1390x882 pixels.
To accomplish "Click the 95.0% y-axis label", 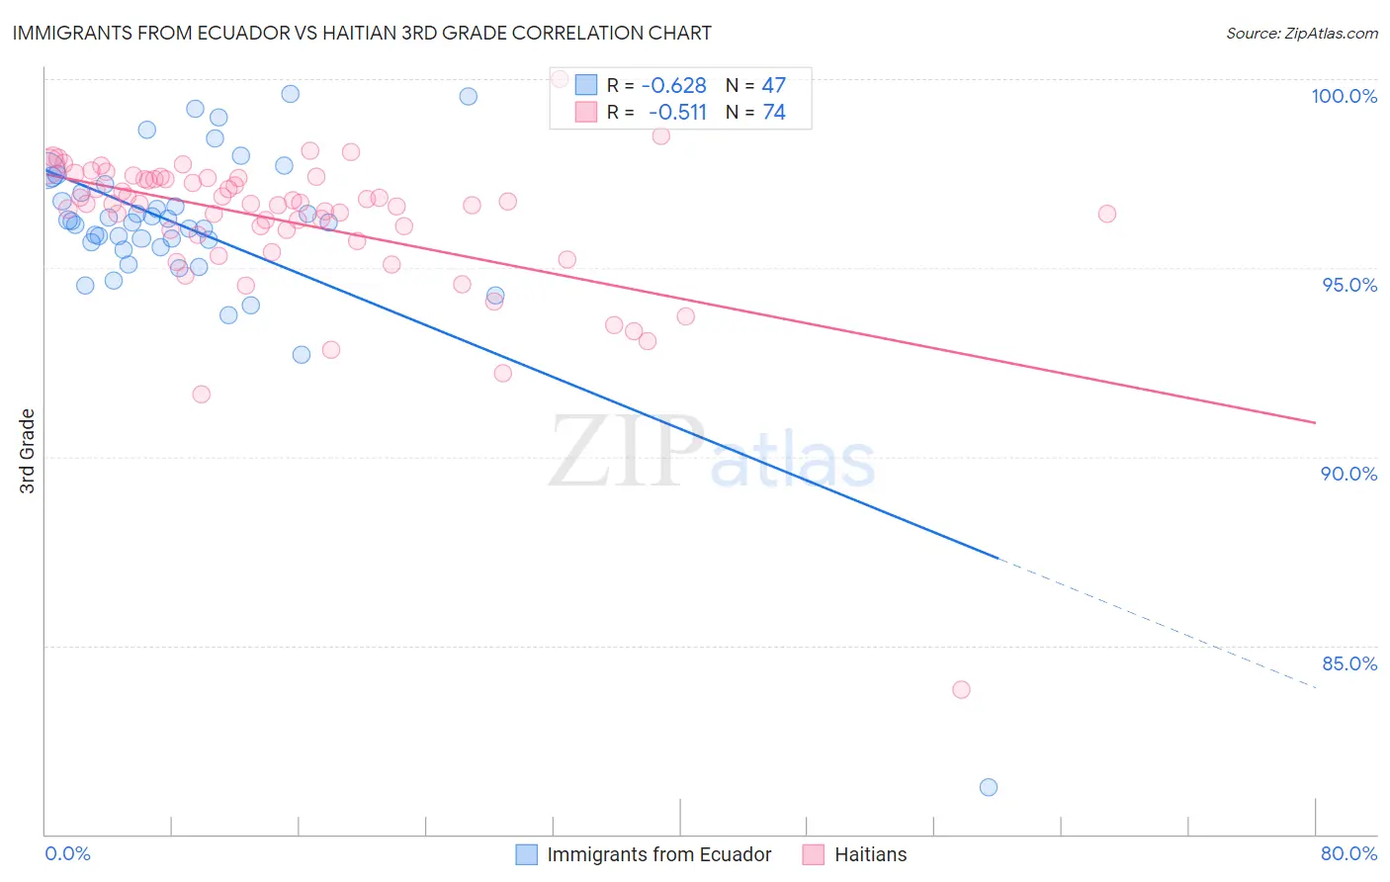I will tap(1349, 285).
